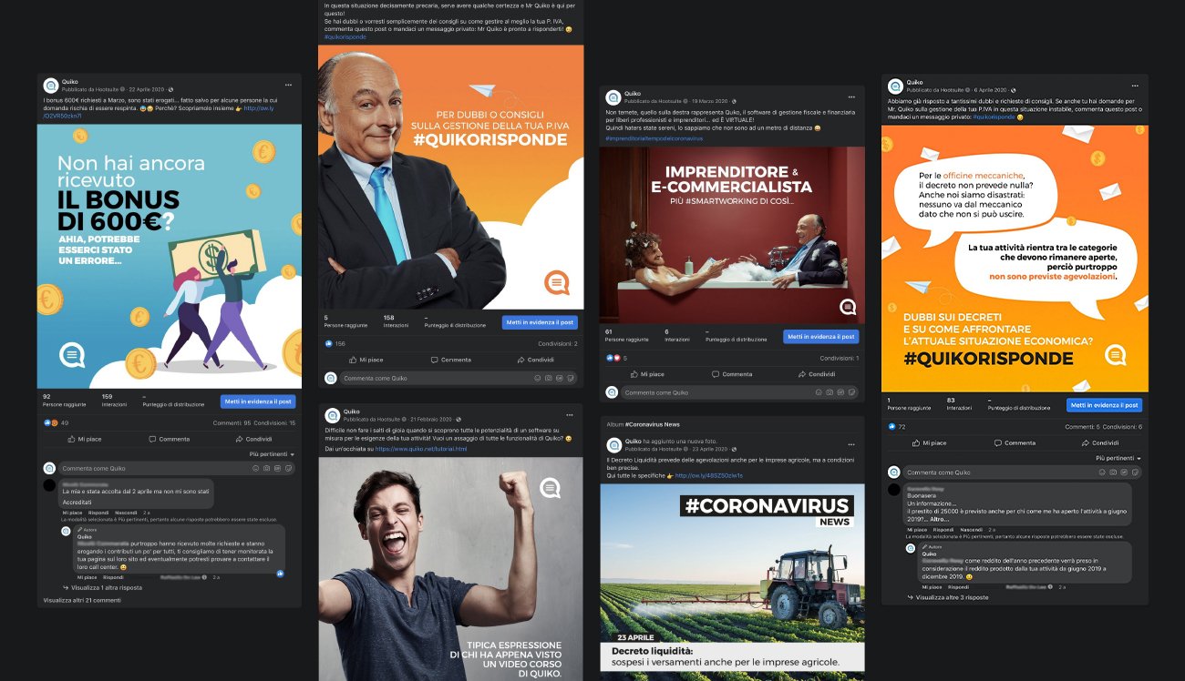Click Commenti: 95 count on bonus post
The height and width of the screenshot is (681, 1185).
coord(232,423)
